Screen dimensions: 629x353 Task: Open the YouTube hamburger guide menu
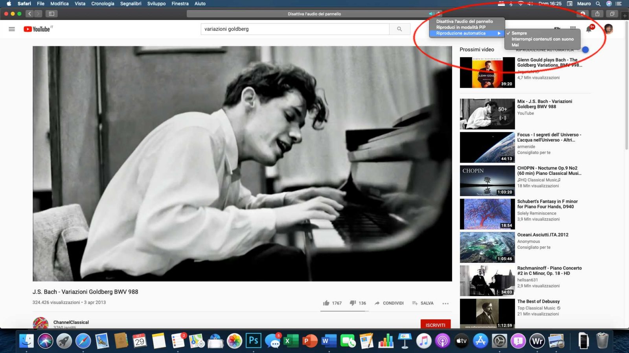12,29
